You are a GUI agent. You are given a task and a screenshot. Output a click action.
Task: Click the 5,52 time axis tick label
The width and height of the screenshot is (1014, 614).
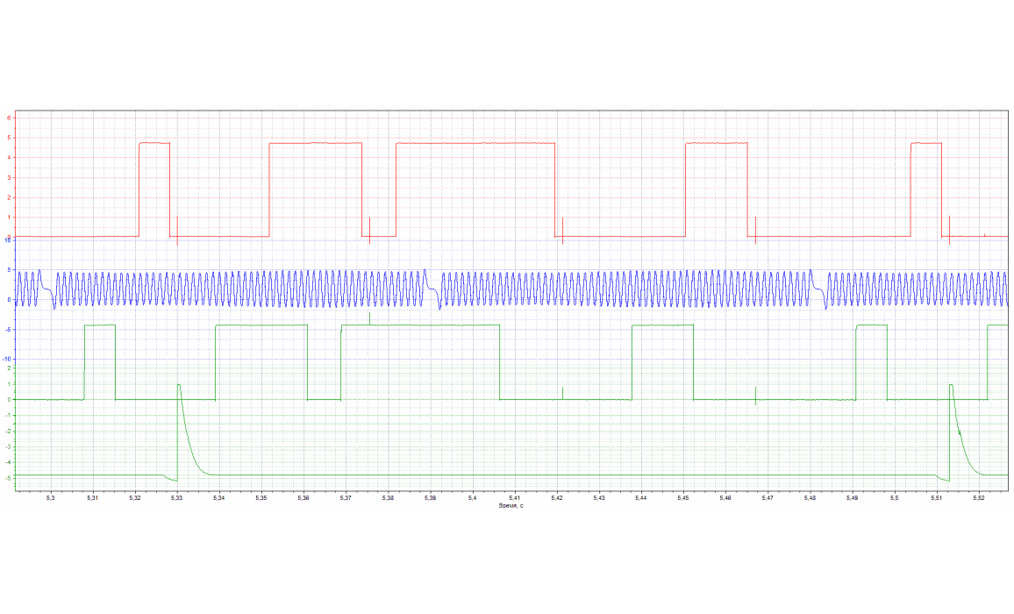coord(978,498)
